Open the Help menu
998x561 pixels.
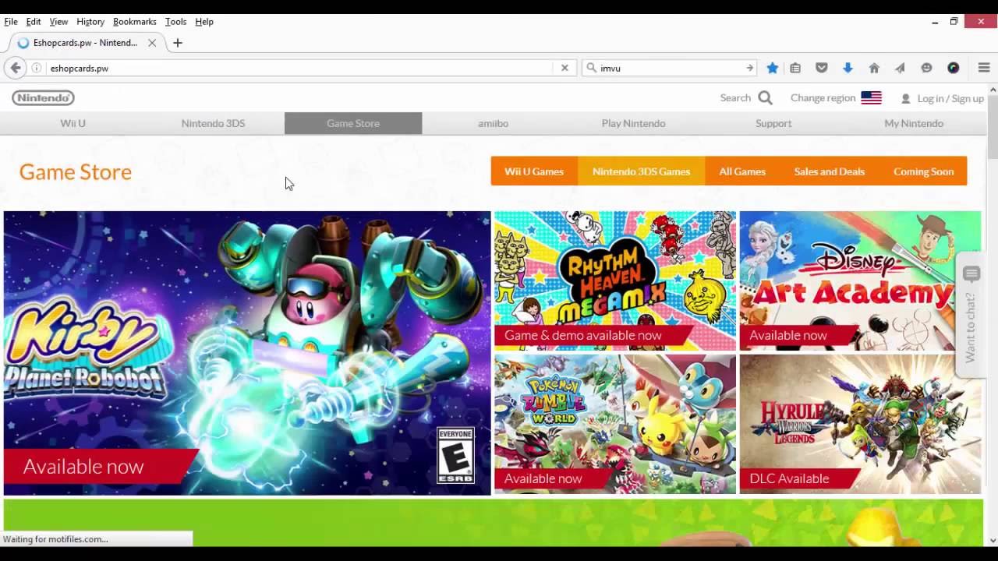(204, 22)
